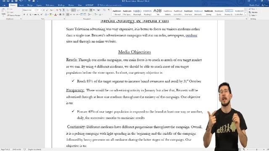This screenshot has height=151, width=269.
Task: Open the Mailings ribbon tab
Action: tap(61, 5)
